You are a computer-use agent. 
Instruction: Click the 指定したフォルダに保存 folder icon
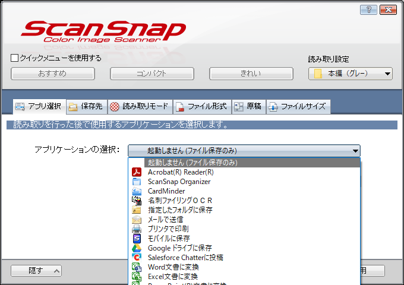click(x=137, y=210)
